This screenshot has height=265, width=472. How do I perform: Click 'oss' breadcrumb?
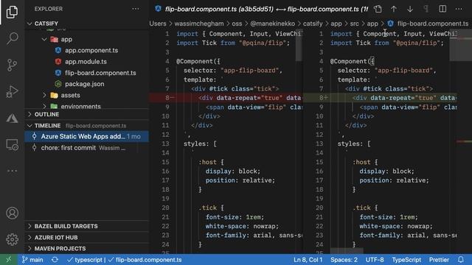point(237,24)
